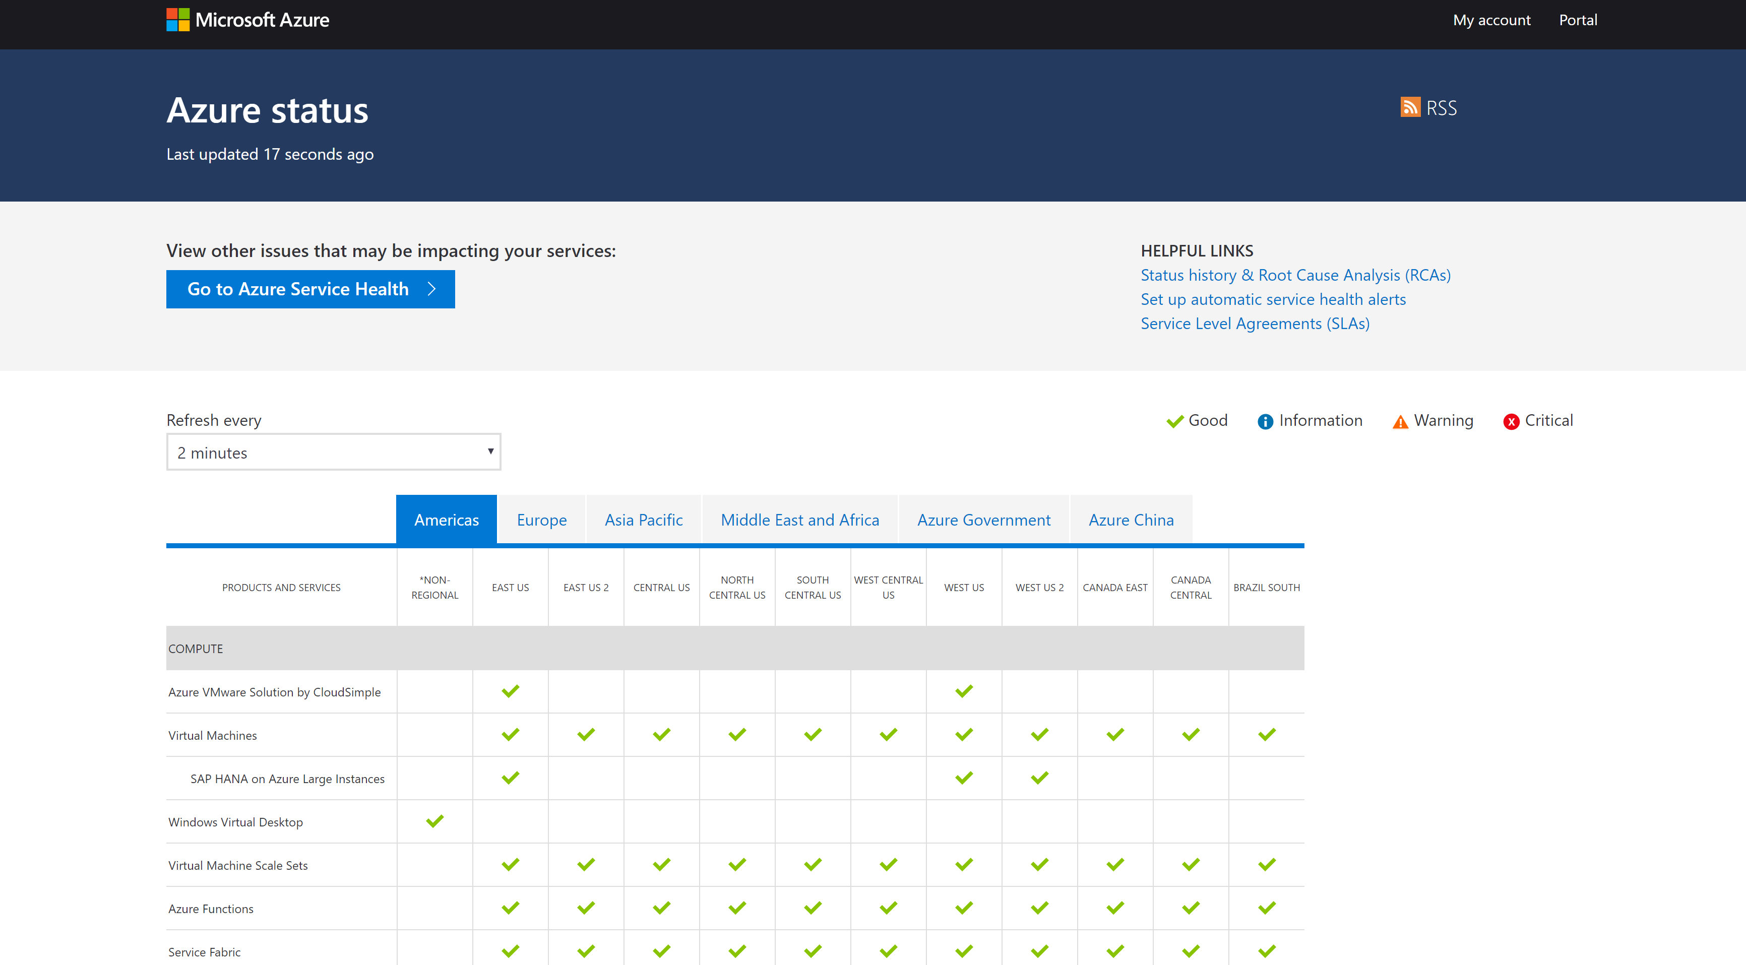Click Windows Virtual Desktop non-regional status checkmark
Image resolution: width=1746 pixels, height=965 pixels.
[434, 821]
